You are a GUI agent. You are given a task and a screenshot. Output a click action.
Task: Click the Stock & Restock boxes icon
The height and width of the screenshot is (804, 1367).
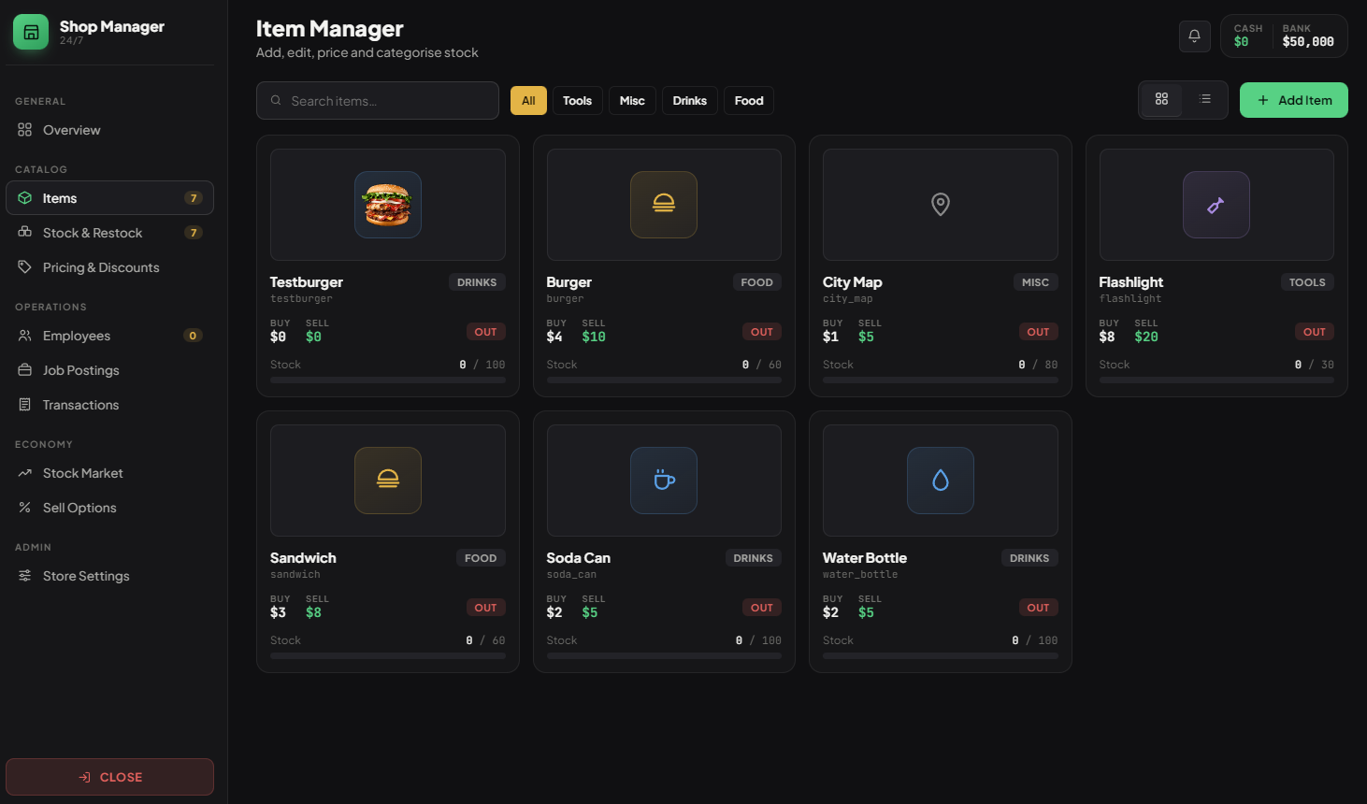pos(25,233)
